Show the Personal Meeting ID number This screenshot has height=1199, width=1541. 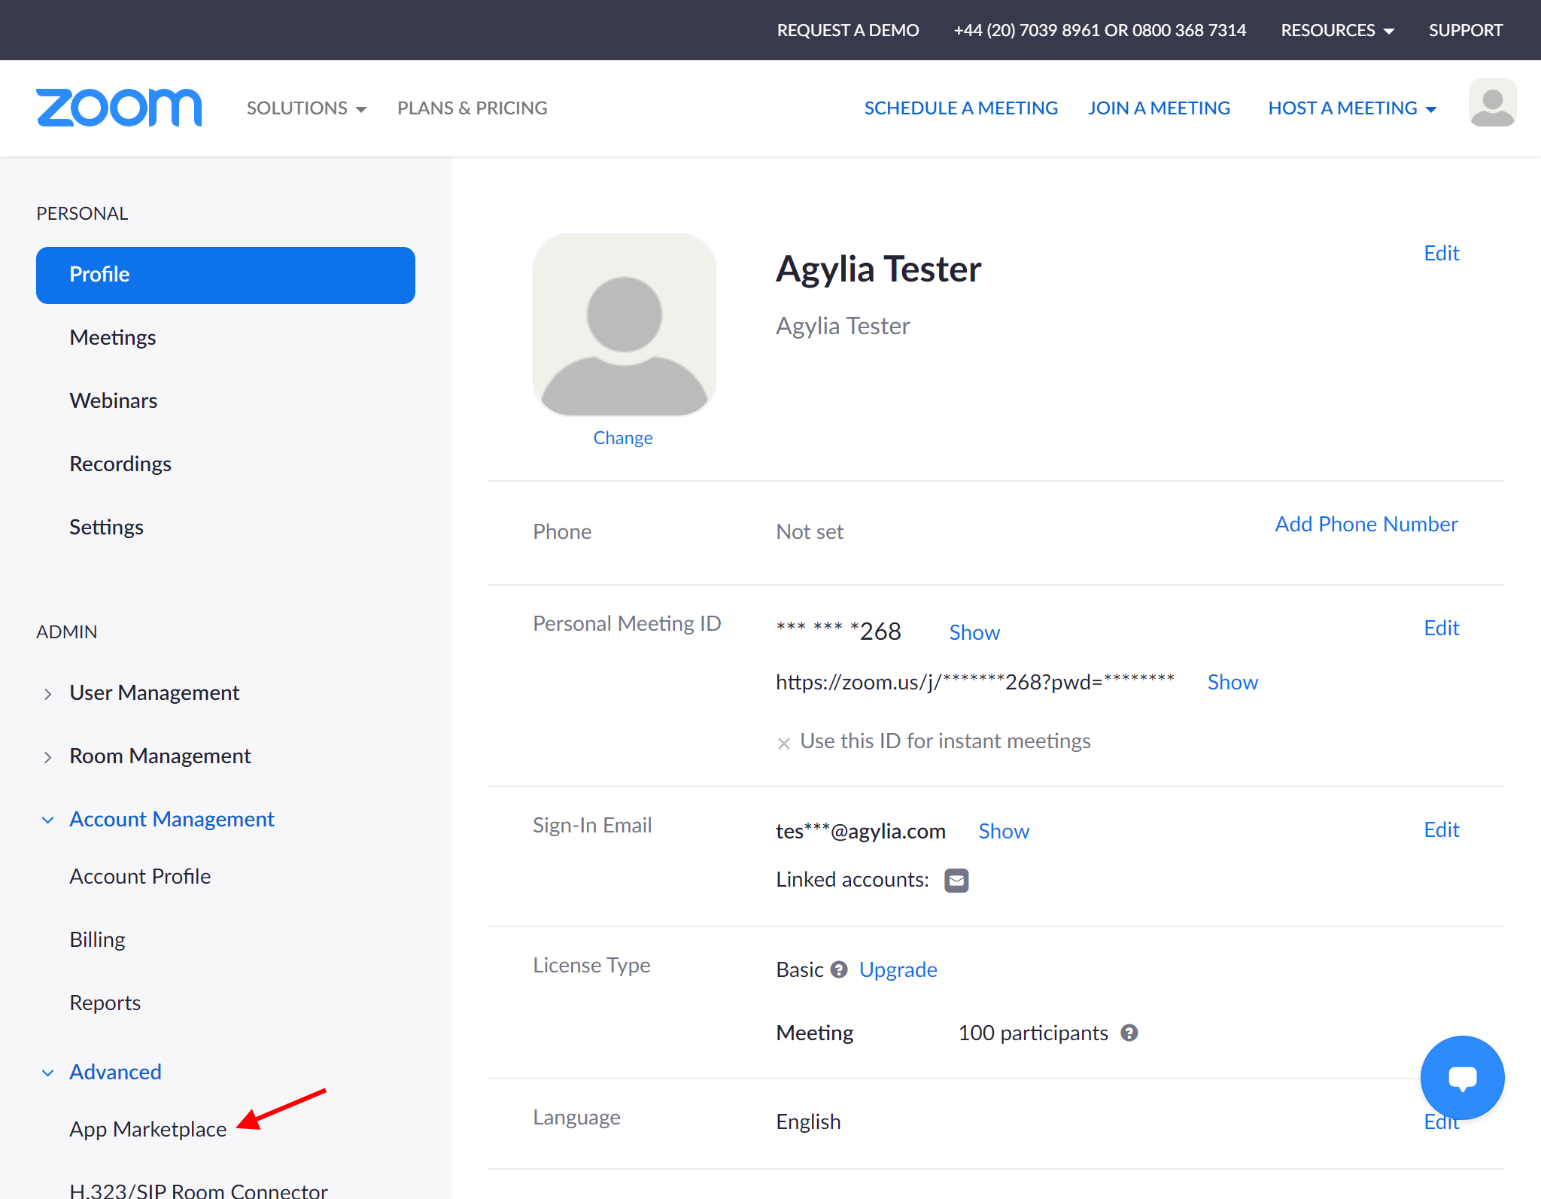[x=974, y=632]
